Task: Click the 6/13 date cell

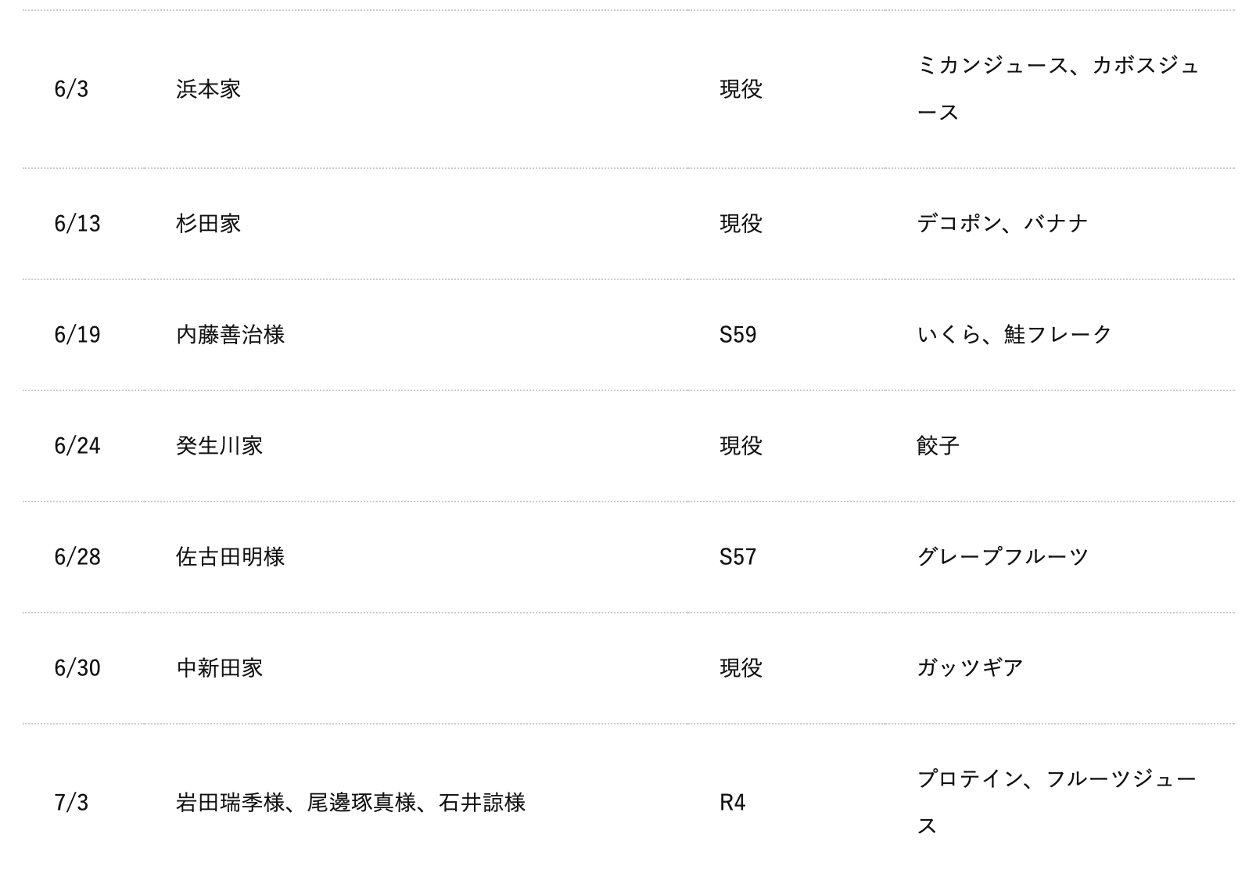Action: click(x=77, y=224)
